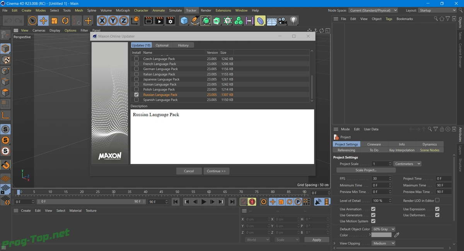Open View Clipping Medium dropdown
Image resolution: width=464 pixels, height=251 pixels.
point(384,243)
